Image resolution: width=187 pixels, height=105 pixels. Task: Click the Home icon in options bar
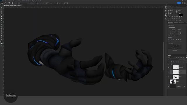(2, 3)
